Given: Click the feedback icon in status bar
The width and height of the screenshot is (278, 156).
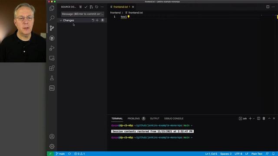Looking at the screenshot, I should 267,154.
